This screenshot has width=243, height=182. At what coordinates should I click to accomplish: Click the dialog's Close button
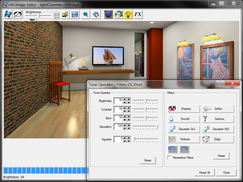pos(226,173)
